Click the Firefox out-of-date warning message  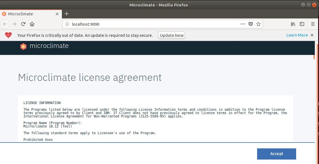[85, 35]
